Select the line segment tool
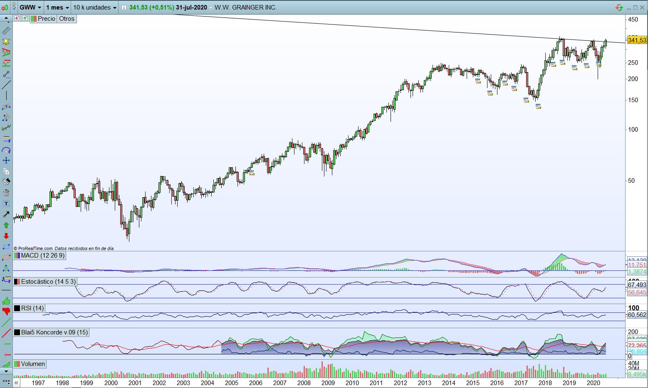The width and height of the screenshot is (648, 388). click(6, 74)
